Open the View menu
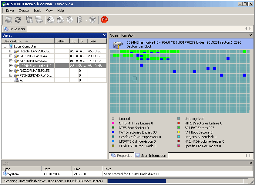255x185 pixels. pos(49,11)
